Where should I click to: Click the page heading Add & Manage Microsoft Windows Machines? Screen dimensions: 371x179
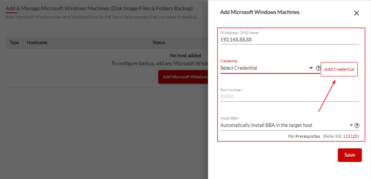(99, 9)
